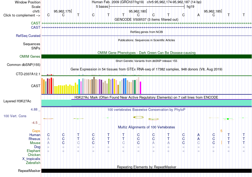Select the Rhesus species alignment label
252x177 pixels.
pos(34,139)
